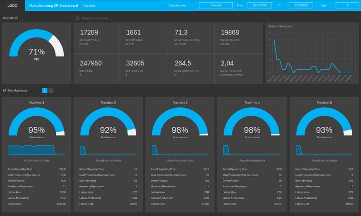The image size is (361, 216).
Task: Select Machine 4 Ideal Production Rate row
Action: click(252, 175)
